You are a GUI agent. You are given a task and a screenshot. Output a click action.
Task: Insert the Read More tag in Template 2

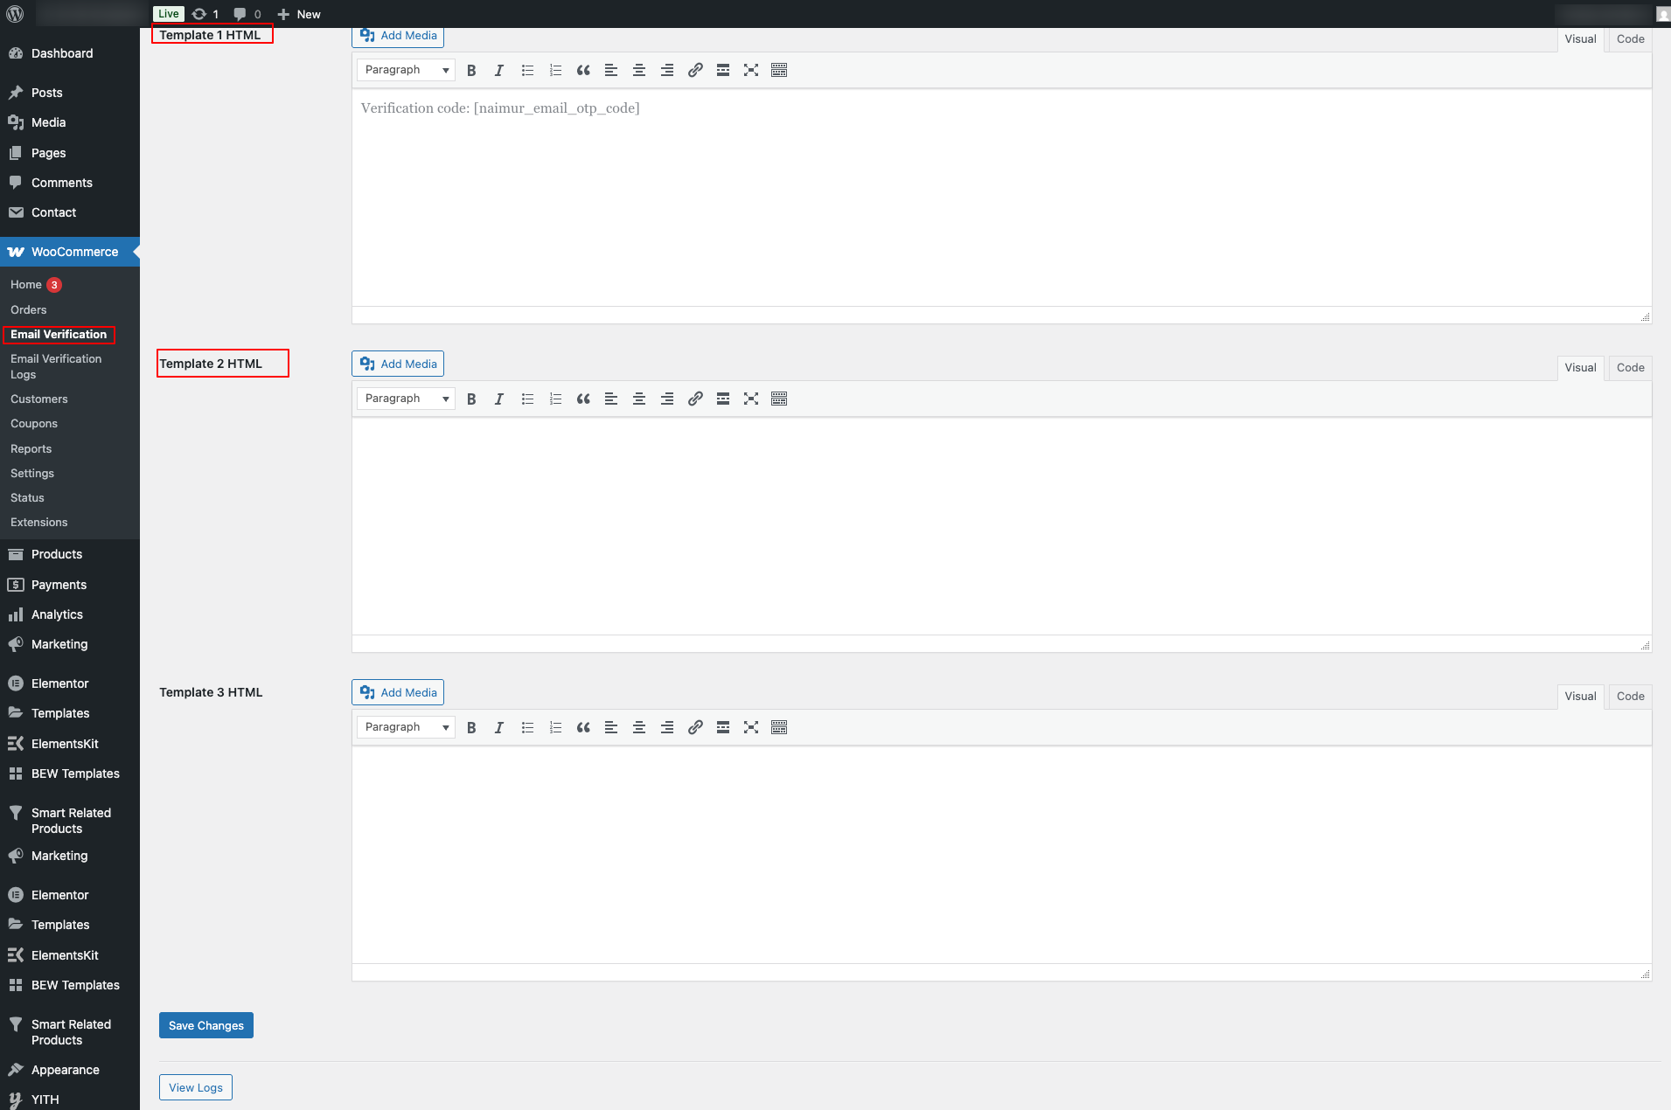(723, 399)
